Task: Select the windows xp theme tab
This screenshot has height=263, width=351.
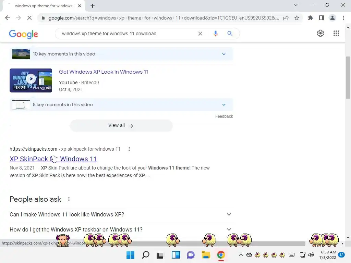Action: [x=44, y=6]
